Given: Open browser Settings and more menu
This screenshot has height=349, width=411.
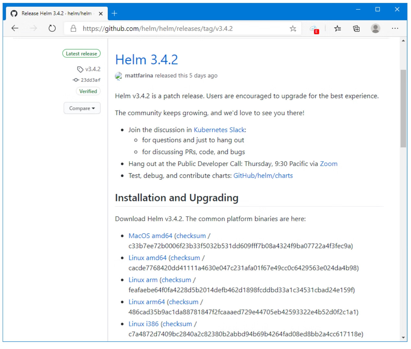Looking at the screenshot, I should tap(395, 28).
